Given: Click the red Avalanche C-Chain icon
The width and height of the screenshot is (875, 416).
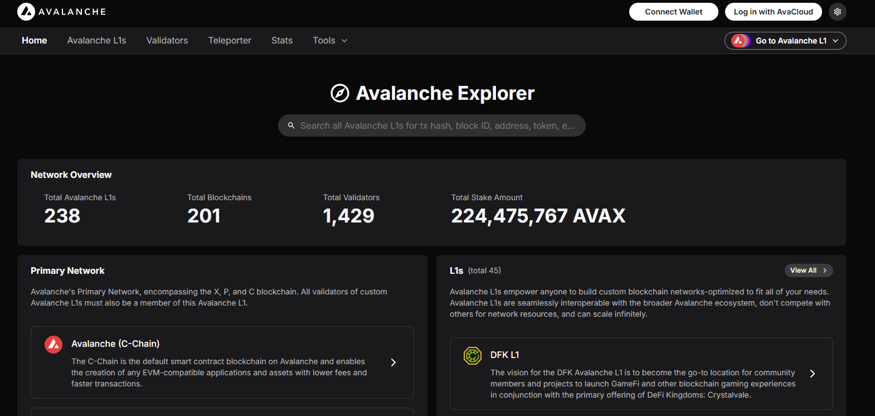Looking at the screenshot, I should point(54,345).
